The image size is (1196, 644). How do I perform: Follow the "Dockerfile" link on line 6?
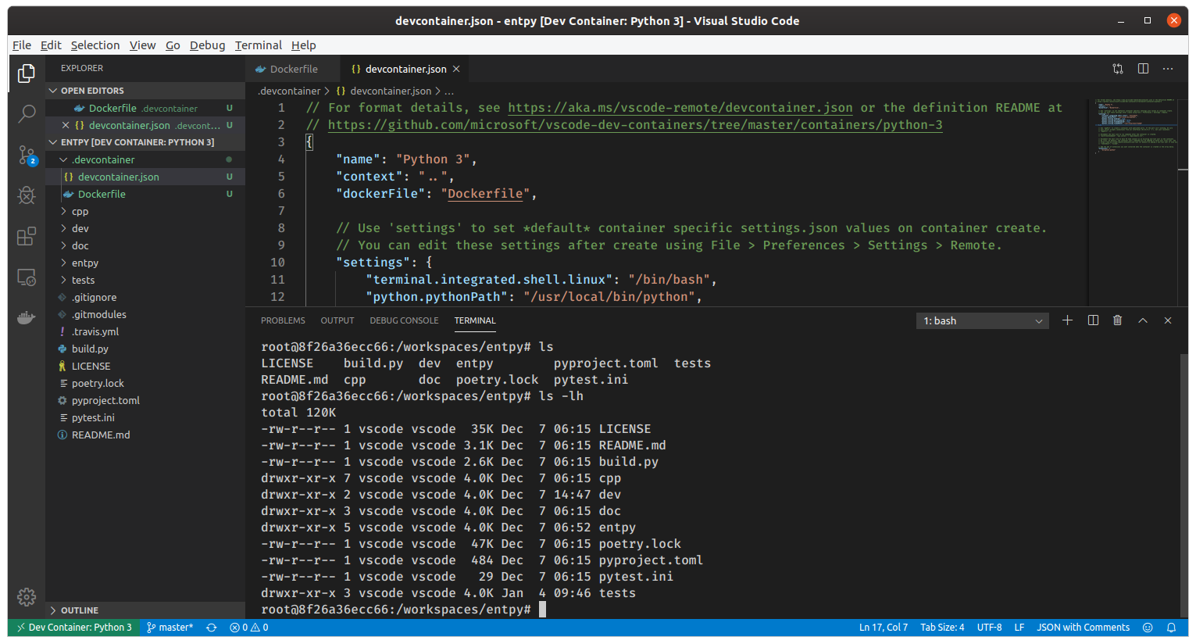click(485, 194)
